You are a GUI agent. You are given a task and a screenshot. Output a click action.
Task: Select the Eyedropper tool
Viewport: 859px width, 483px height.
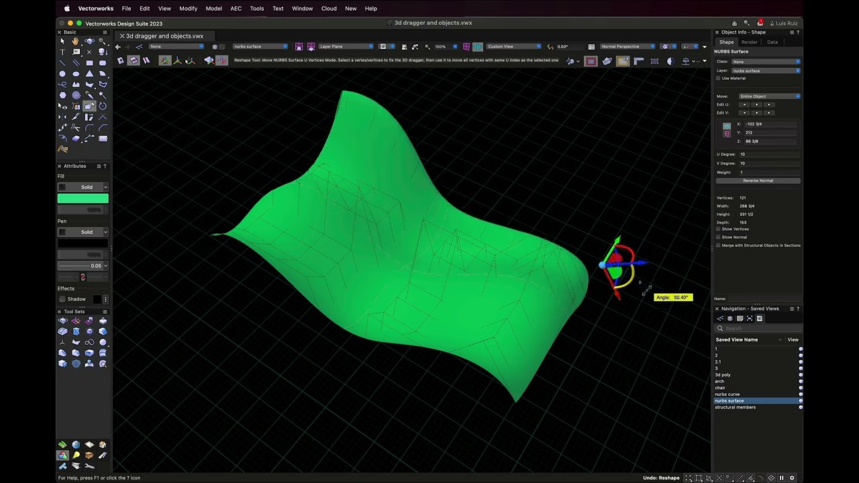[x=89, y=95]
